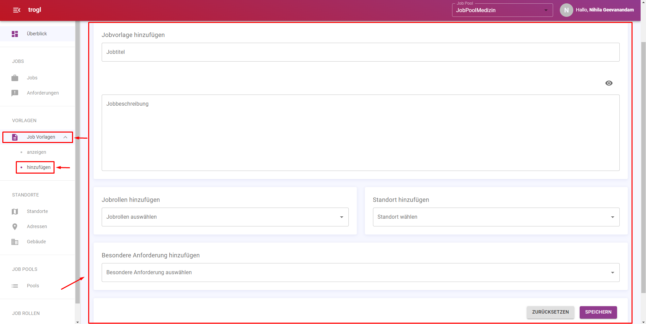Click the Jobs briefcase icon

pos(15,78)
